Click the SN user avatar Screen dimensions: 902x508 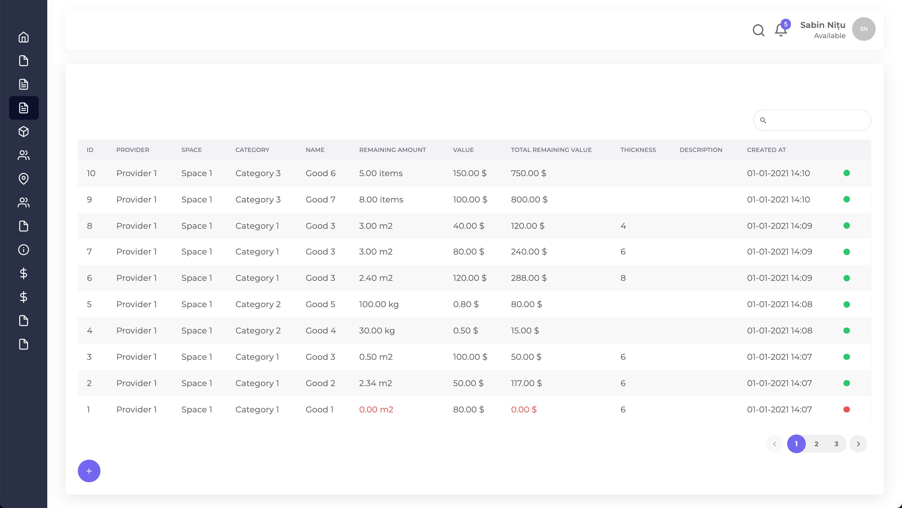tap(864, 29)
